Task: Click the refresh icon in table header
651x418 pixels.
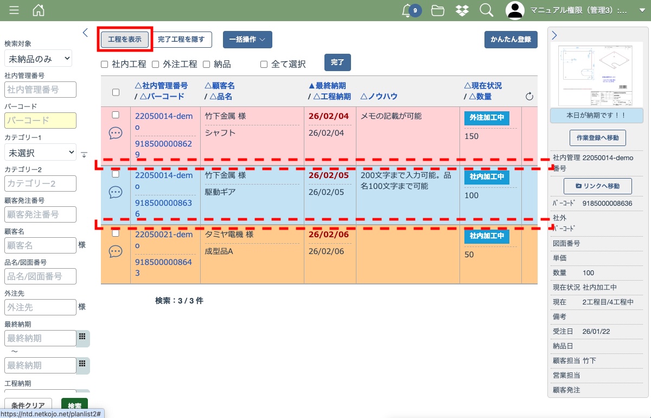Action: 529,97
